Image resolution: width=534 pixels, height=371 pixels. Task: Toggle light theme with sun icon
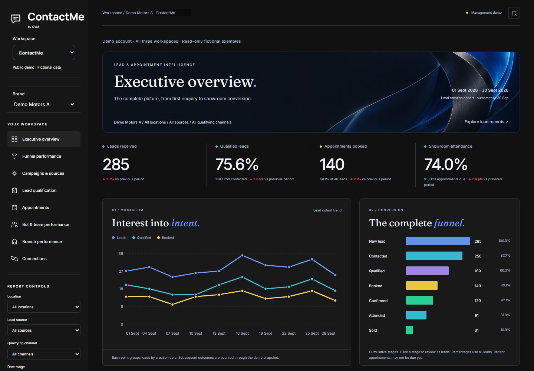514,13
